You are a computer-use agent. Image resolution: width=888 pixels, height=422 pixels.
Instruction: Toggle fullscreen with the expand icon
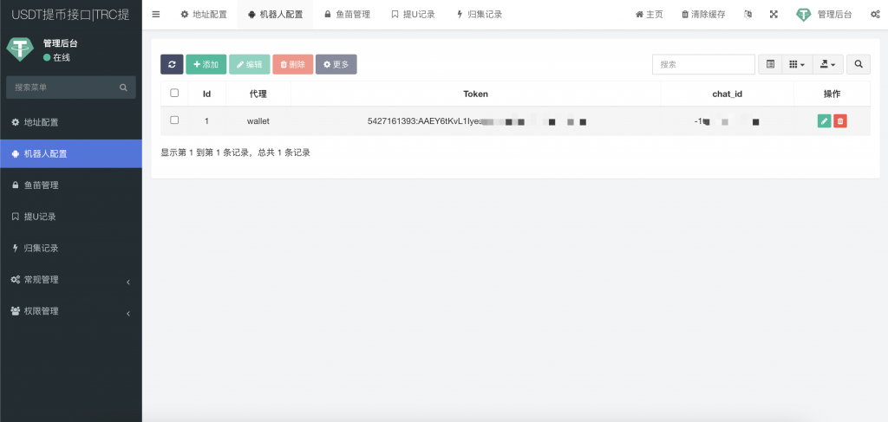pyautogui.click(x=774, y=15)
